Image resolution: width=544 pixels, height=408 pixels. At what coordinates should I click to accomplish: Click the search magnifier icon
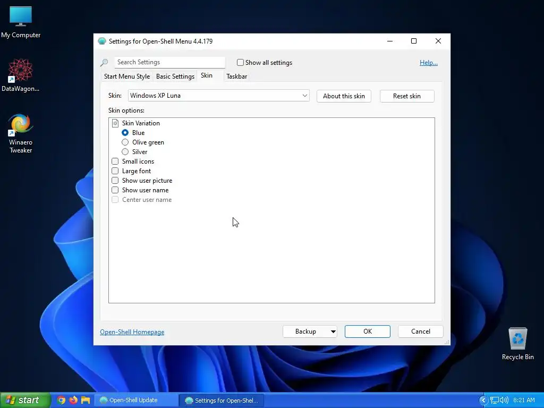(104, 63)
